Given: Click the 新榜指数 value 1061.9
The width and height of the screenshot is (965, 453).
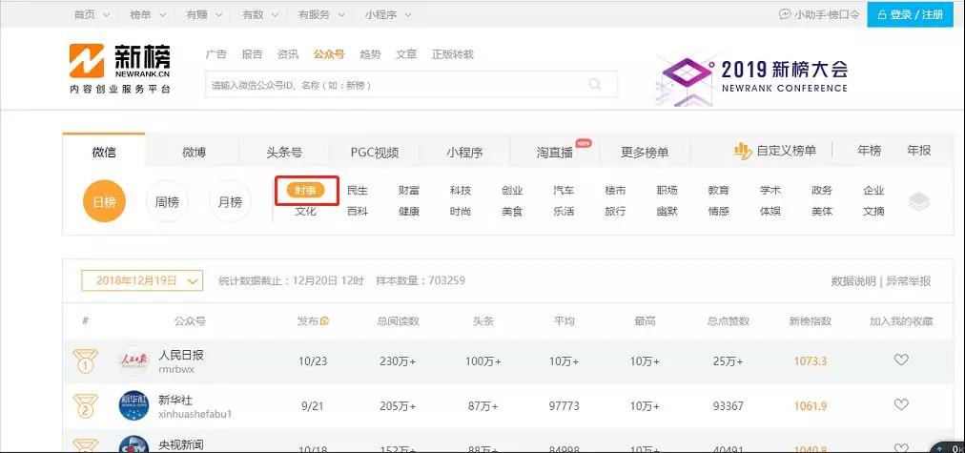Looking at the screenshot, I should pos(810,406).
